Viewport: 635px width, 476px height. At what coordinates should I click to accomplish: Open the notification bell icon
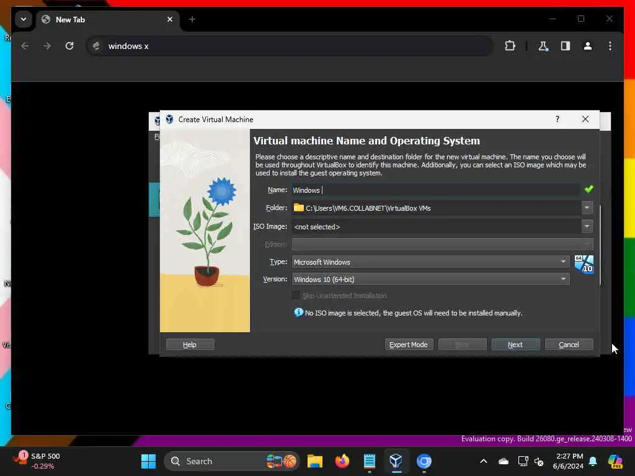pos(593,461)
